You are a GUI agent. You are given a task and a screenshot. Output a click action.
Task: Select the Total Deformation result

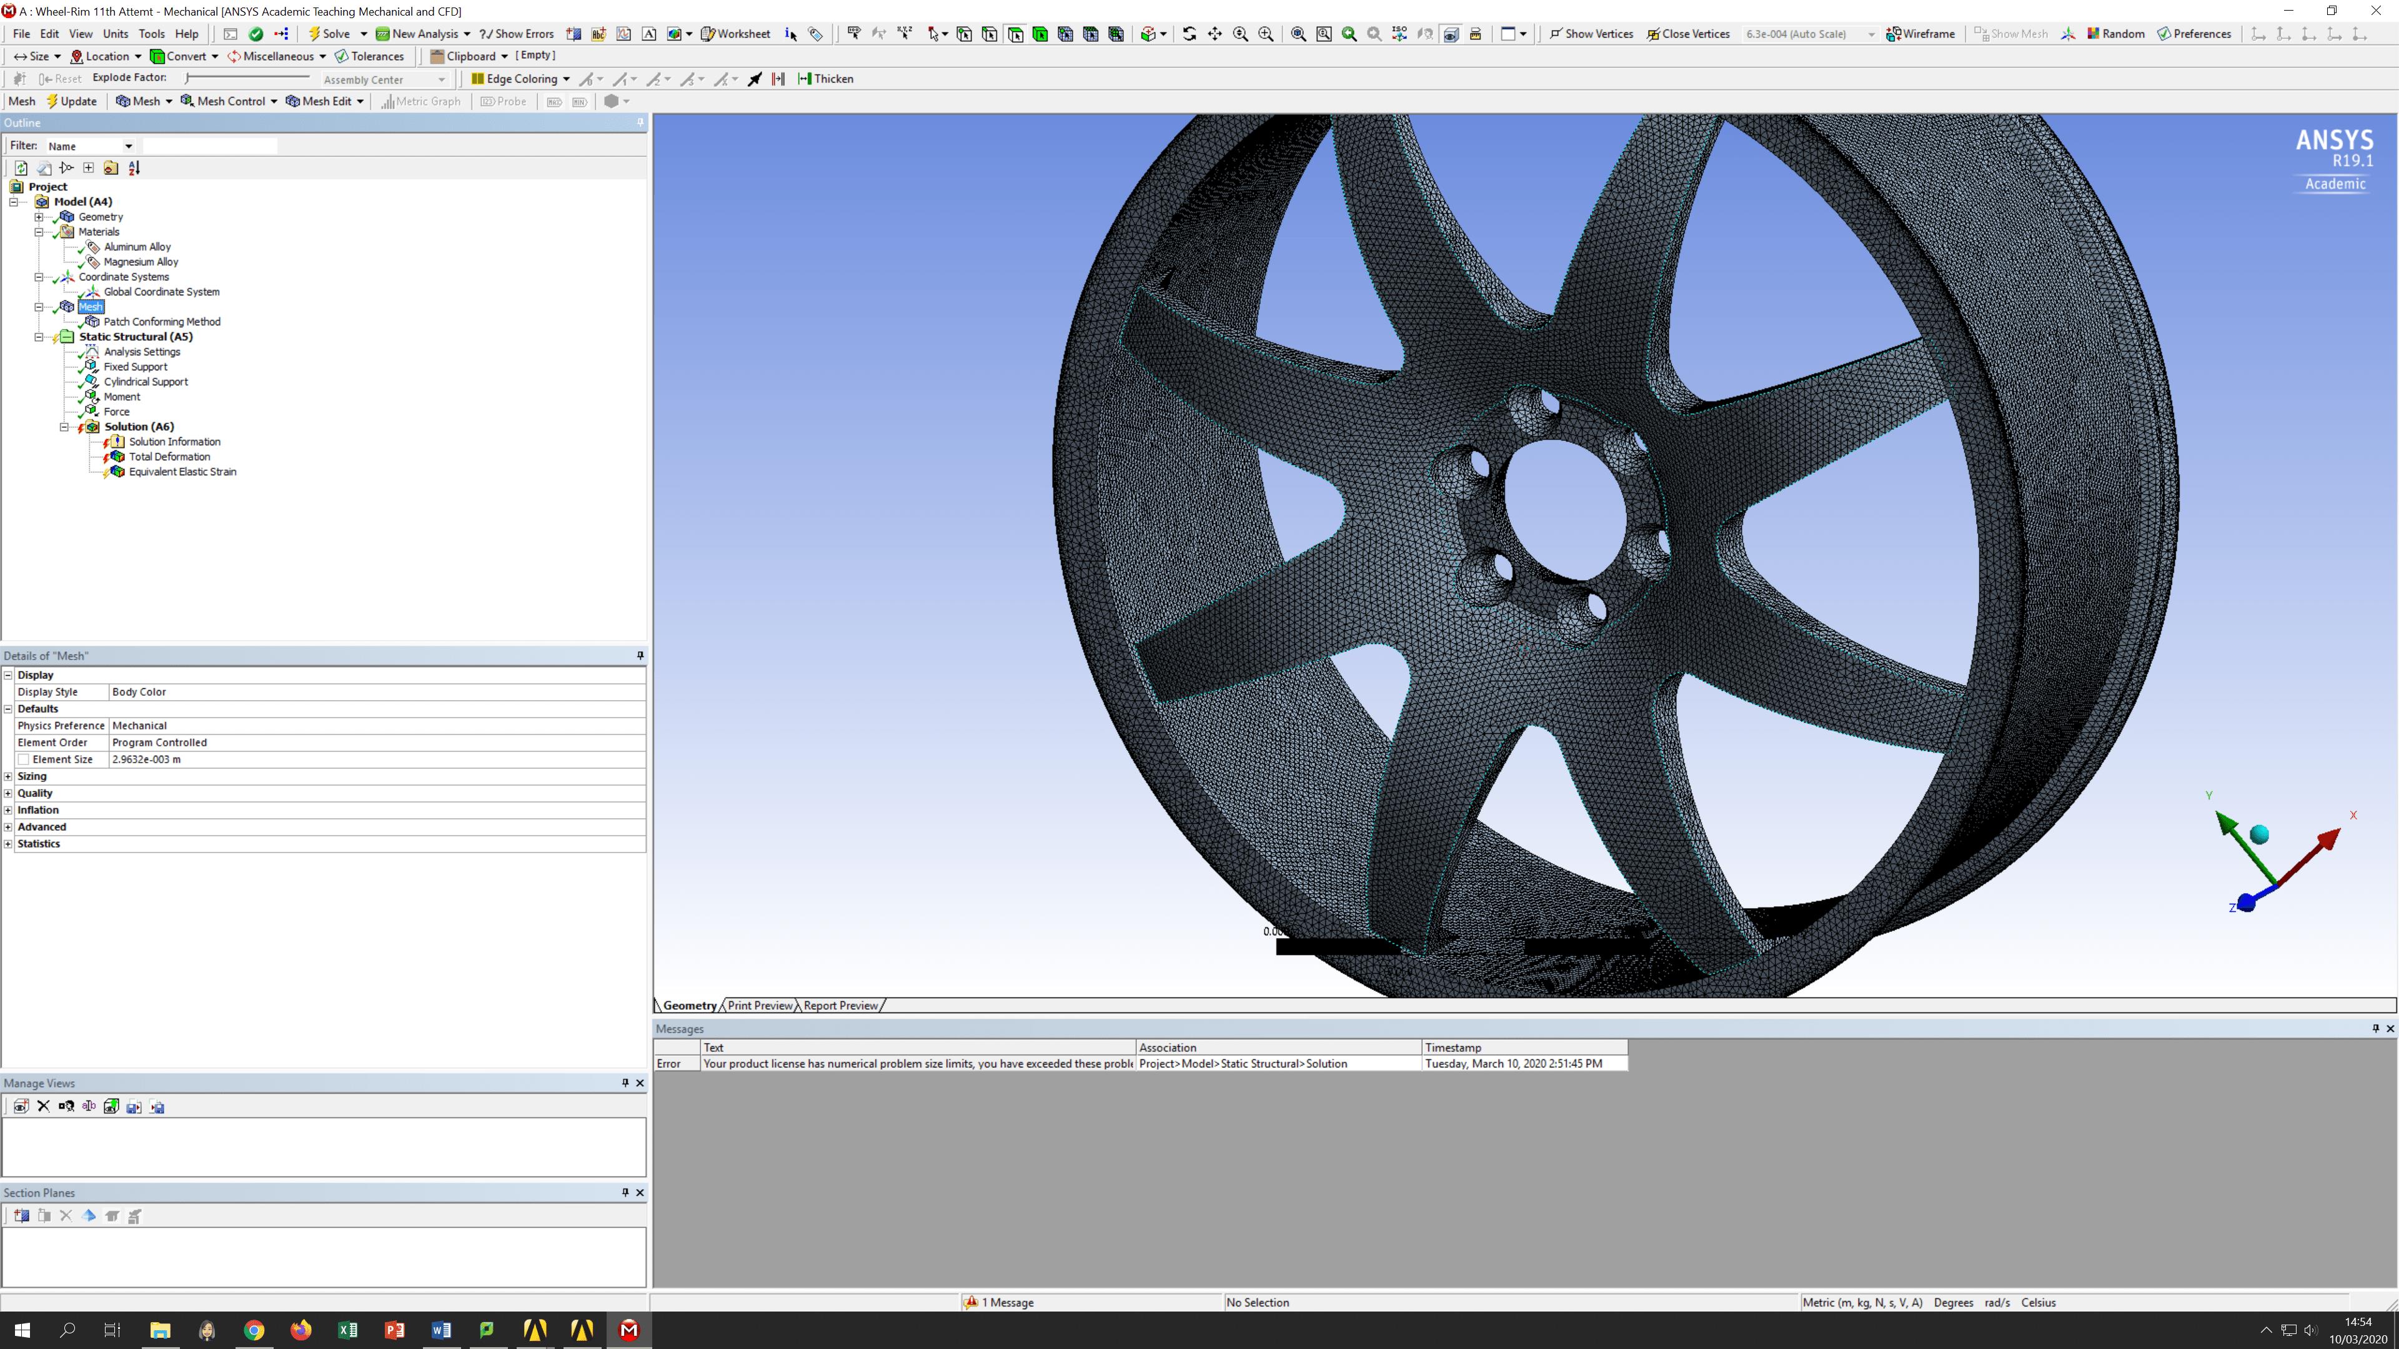click(x=169, y=457)
